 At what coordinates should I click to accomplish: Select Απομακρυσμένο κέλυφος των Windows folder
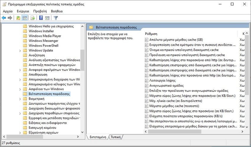54,84
